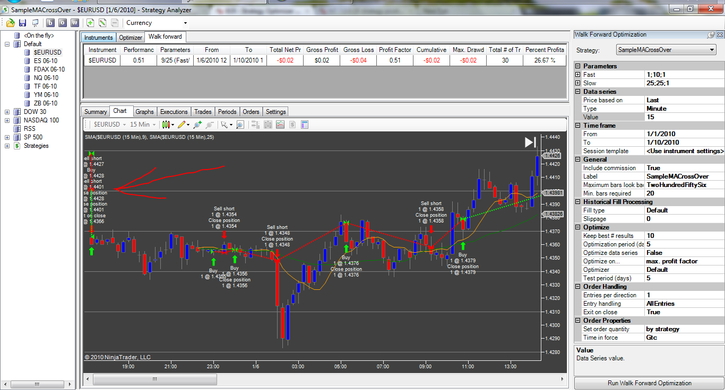Click the grayed-out dollar strategies icon

292,125
